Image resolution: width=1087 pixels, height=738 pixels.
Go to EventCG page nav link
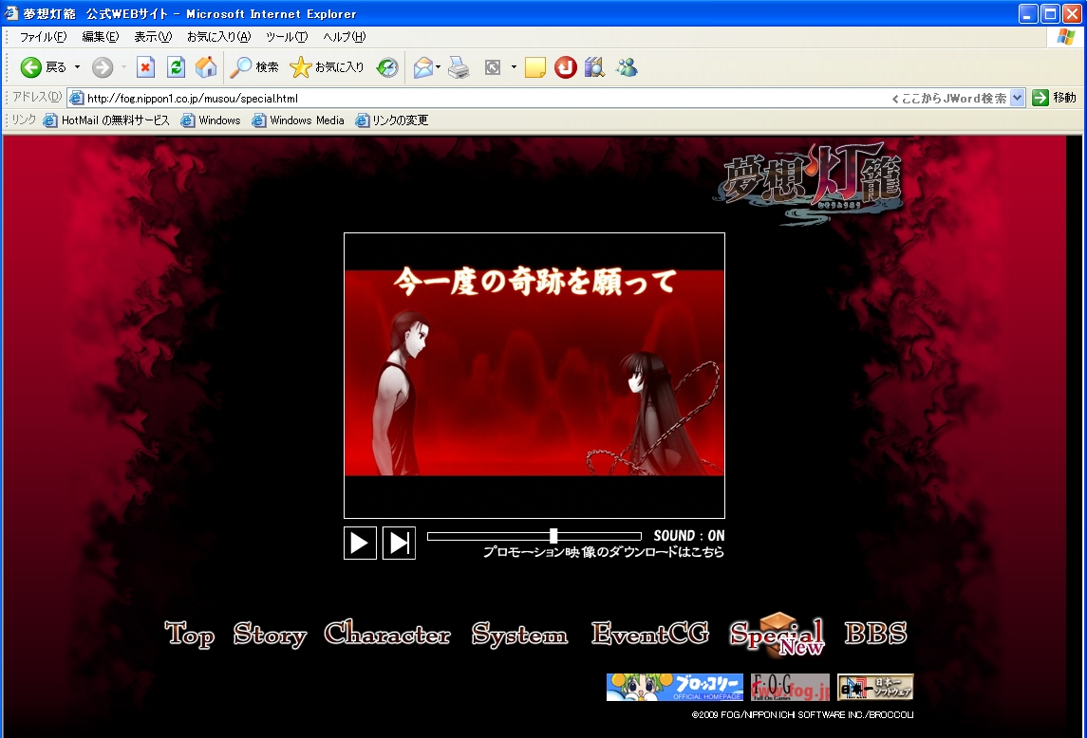650,634
